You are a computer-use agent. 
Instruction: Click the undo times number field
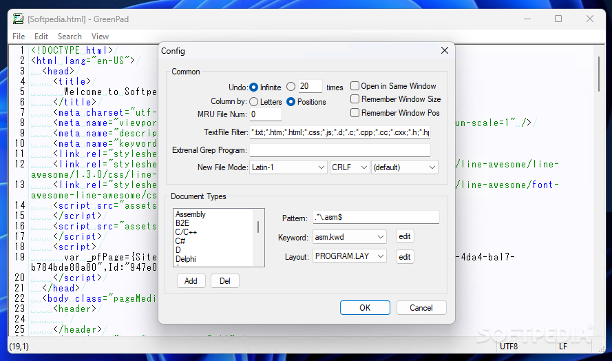(x=310, y=86)
